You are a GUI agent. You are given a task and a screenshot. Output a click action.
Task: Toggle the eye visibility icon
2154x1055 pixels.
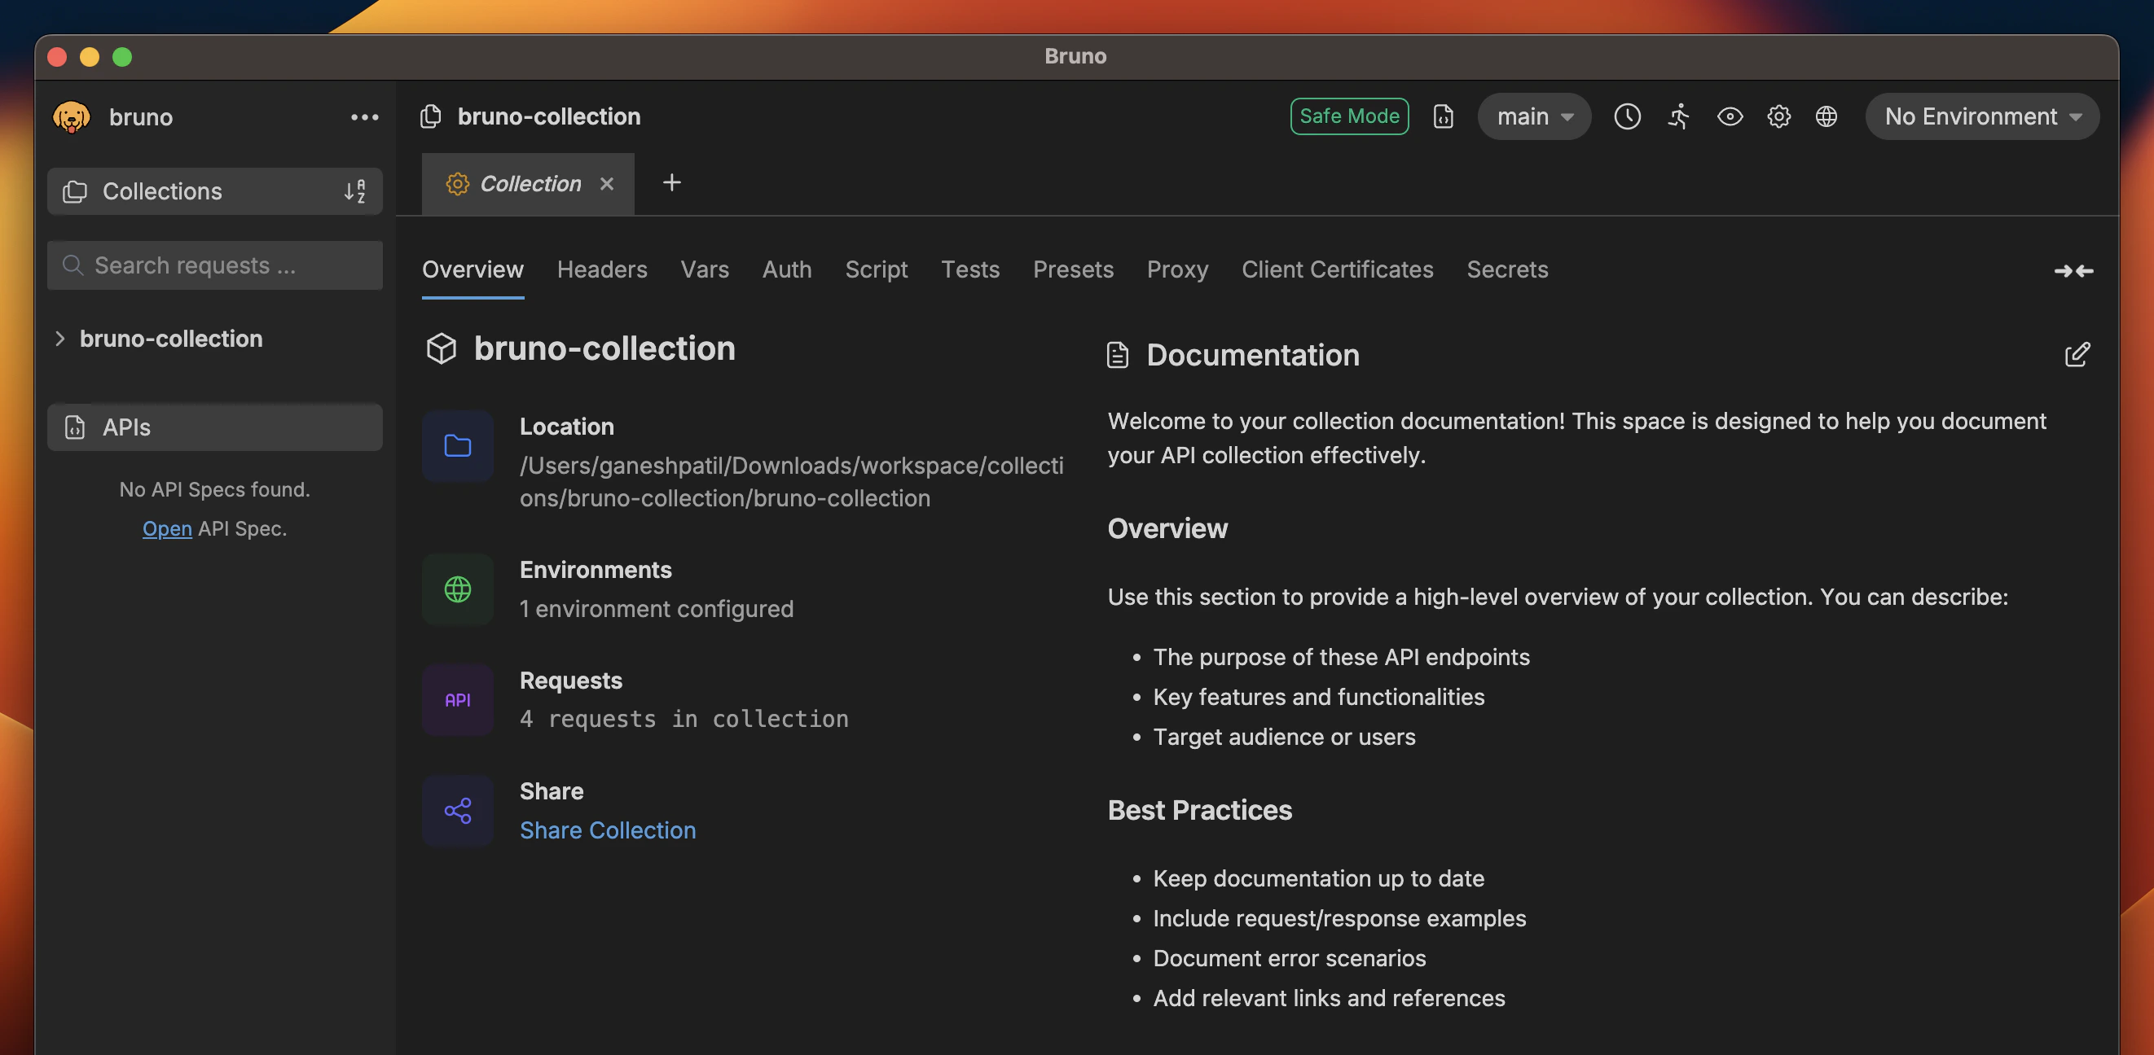pyautogui.click(x=1730, y=116)
